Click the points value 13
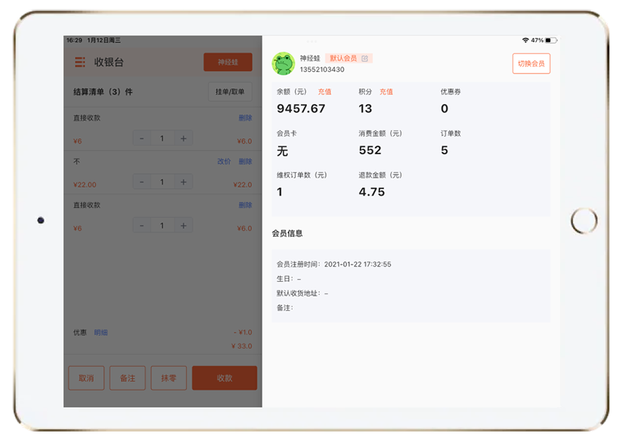This screenshot has height=443, width=623. (x=365, y=108)
